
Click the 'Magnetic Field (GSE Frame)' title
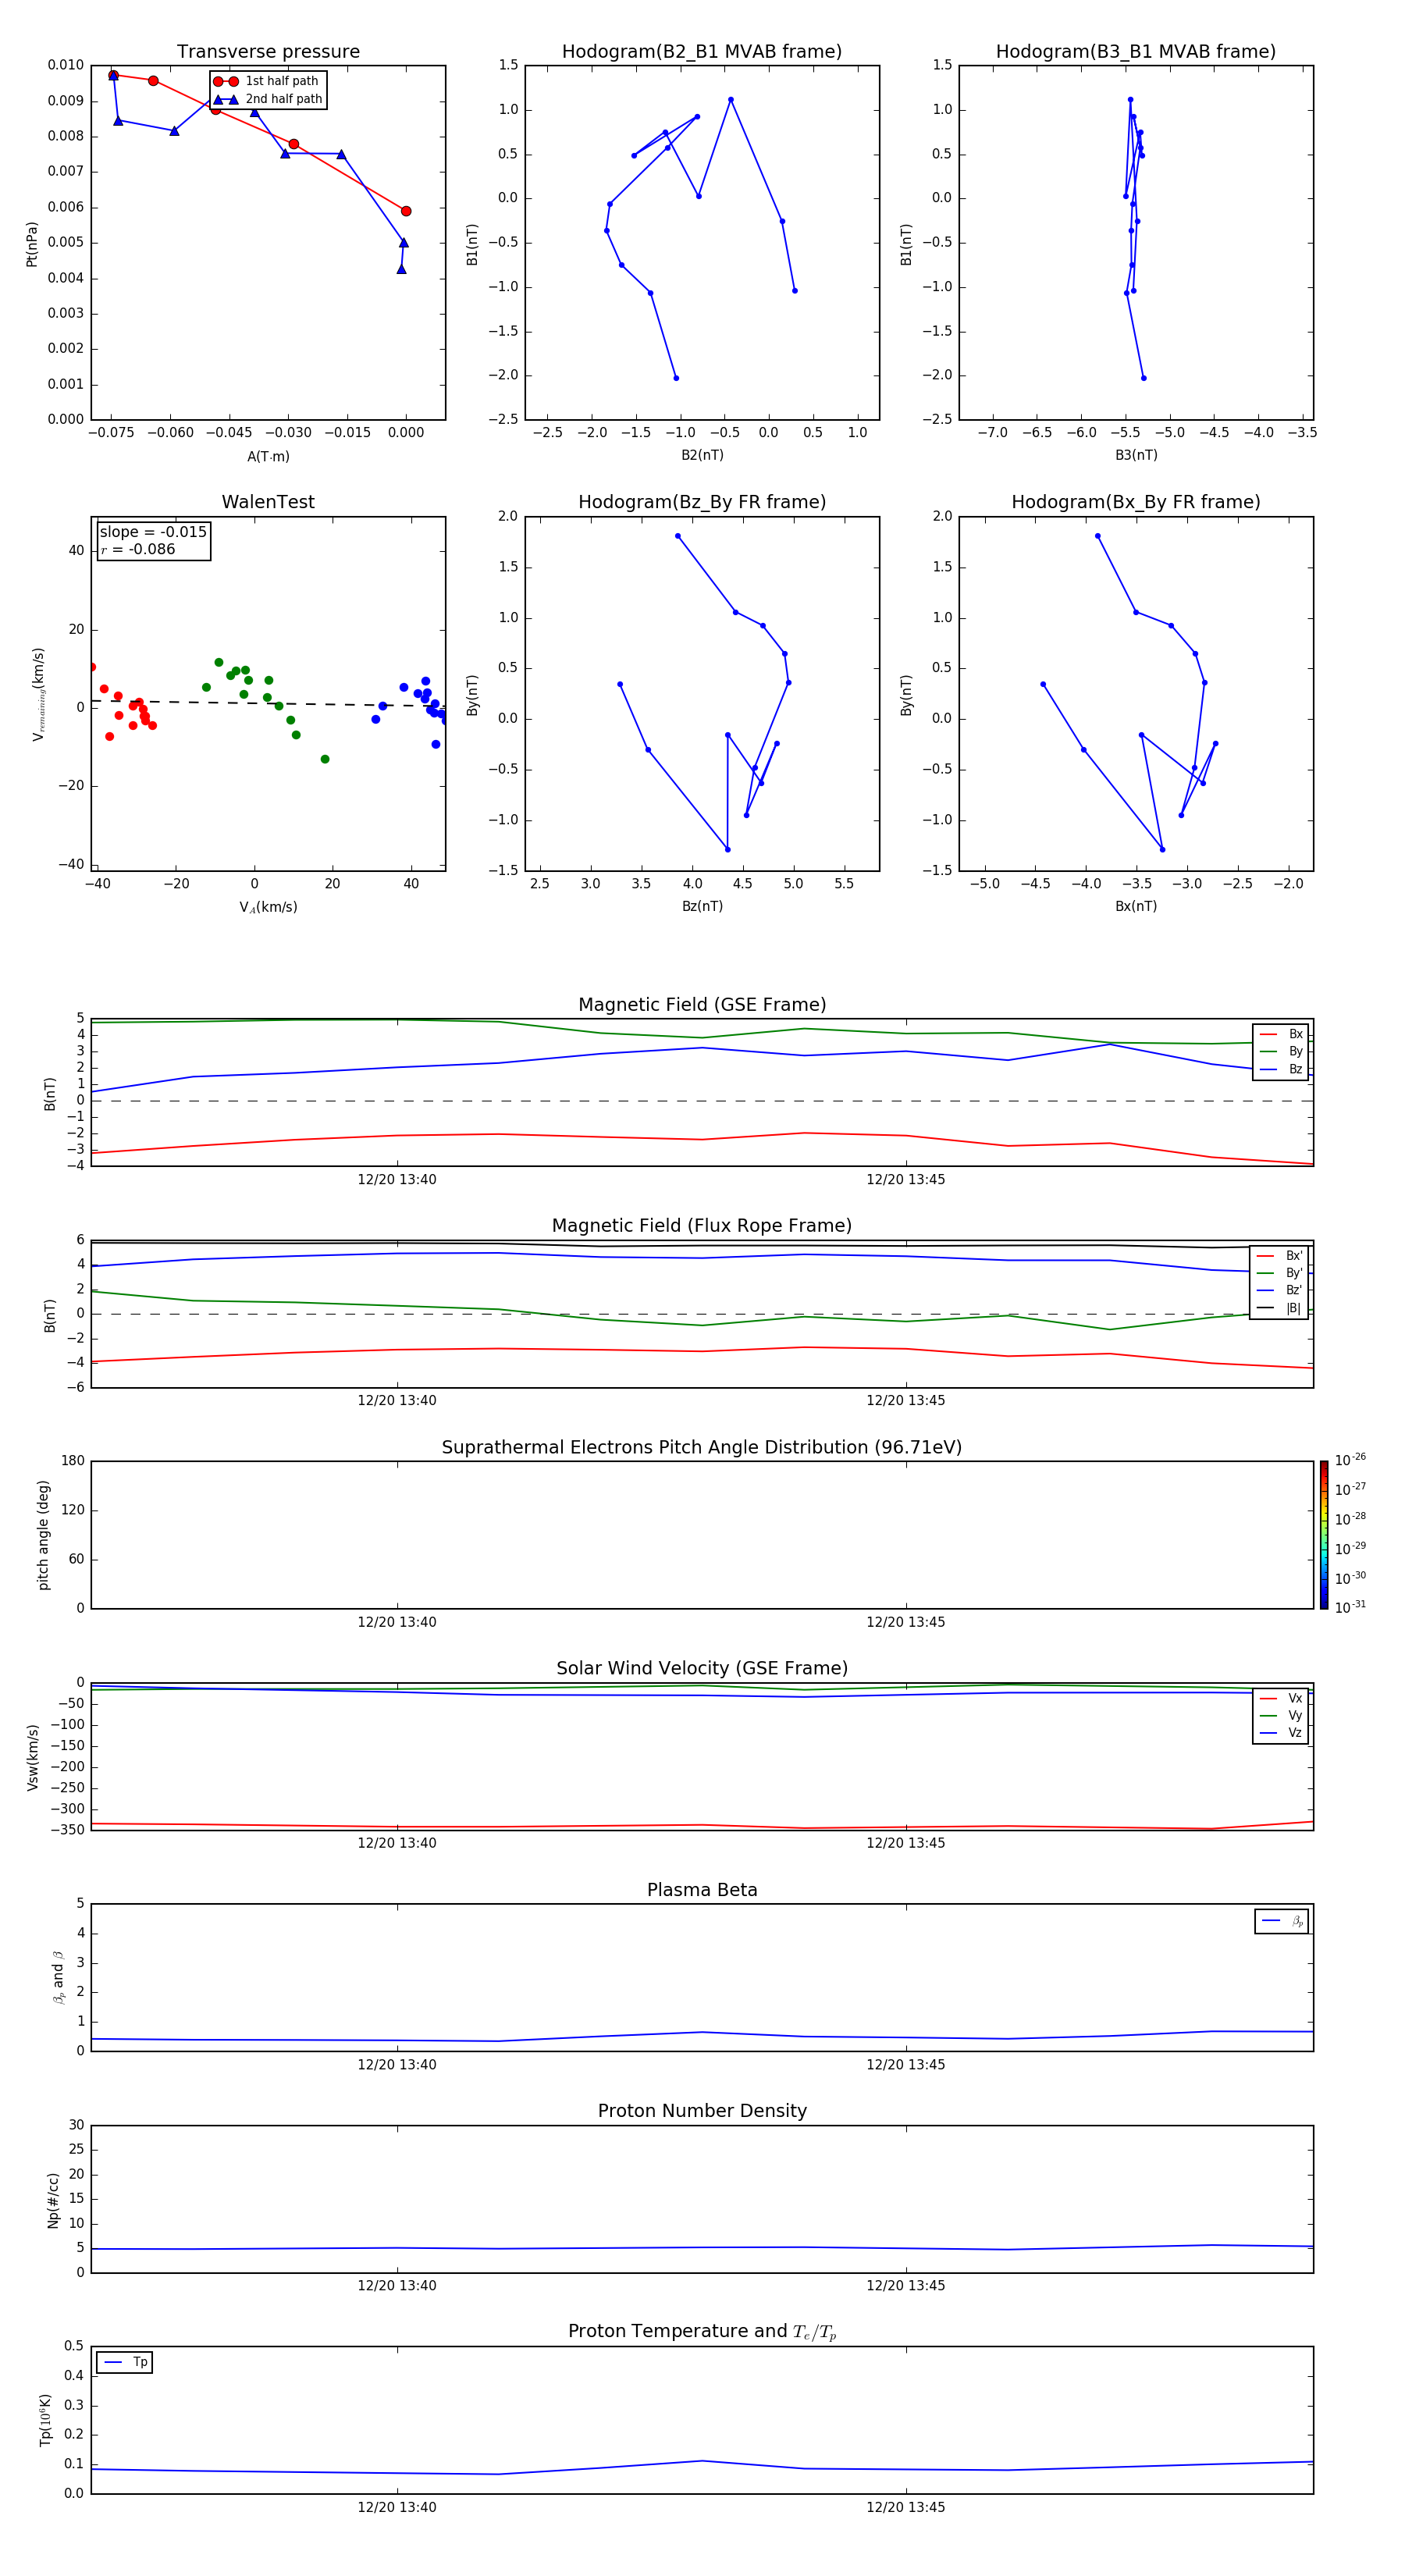pos(702,1005)
